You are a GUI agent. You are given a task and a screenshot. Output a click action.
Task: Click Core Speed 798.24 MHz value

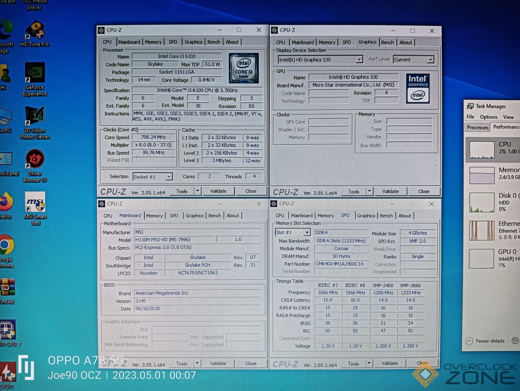coord(154,137)
